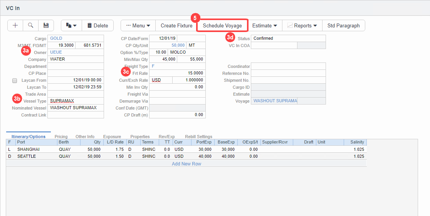Click the Std Paragraph button
Viewport: 430px width, 216px height.
[343, 25]
